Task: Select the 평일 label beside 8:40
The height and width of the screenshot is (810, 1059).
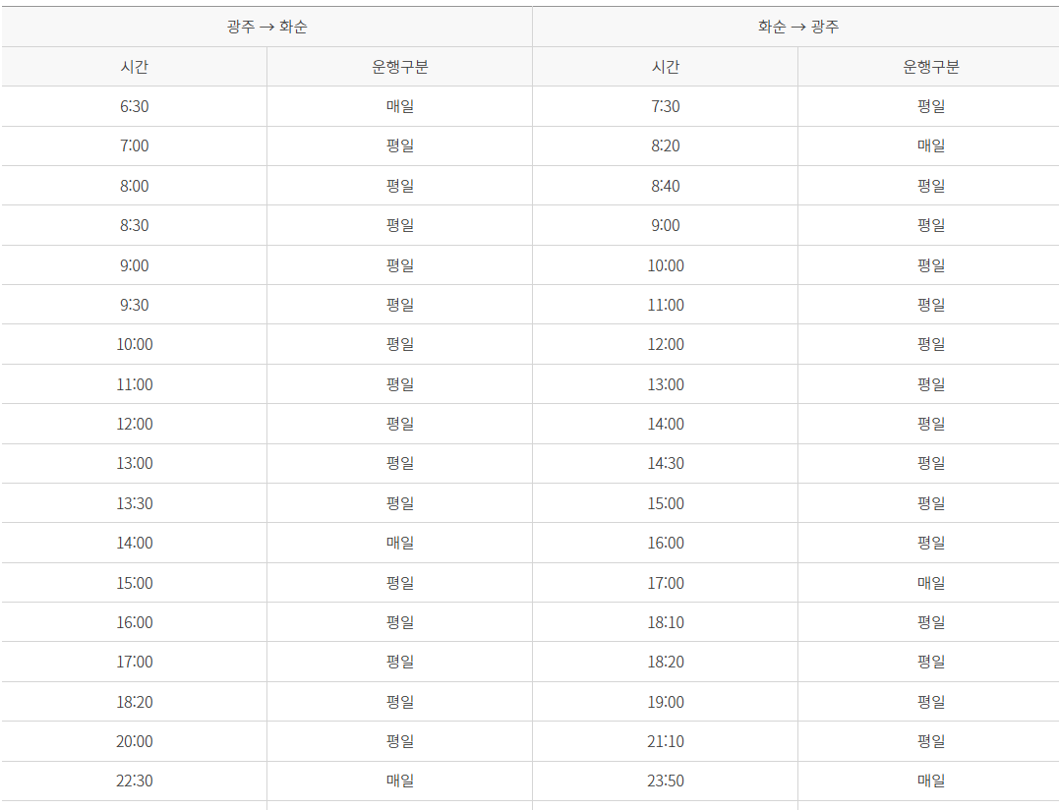Action: point(928,185)
